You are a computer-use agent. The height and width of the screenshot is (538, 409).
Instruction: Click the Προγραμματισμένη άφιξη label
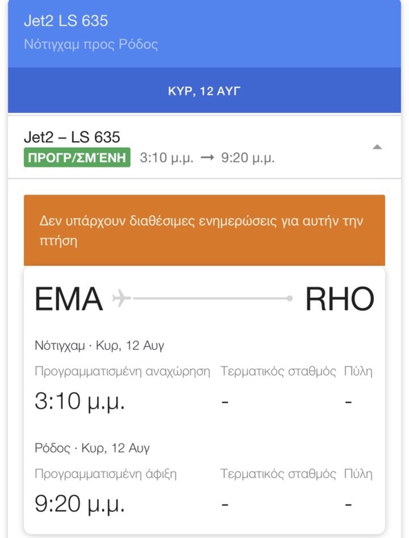pyautogui.click(x=106, y=474)
